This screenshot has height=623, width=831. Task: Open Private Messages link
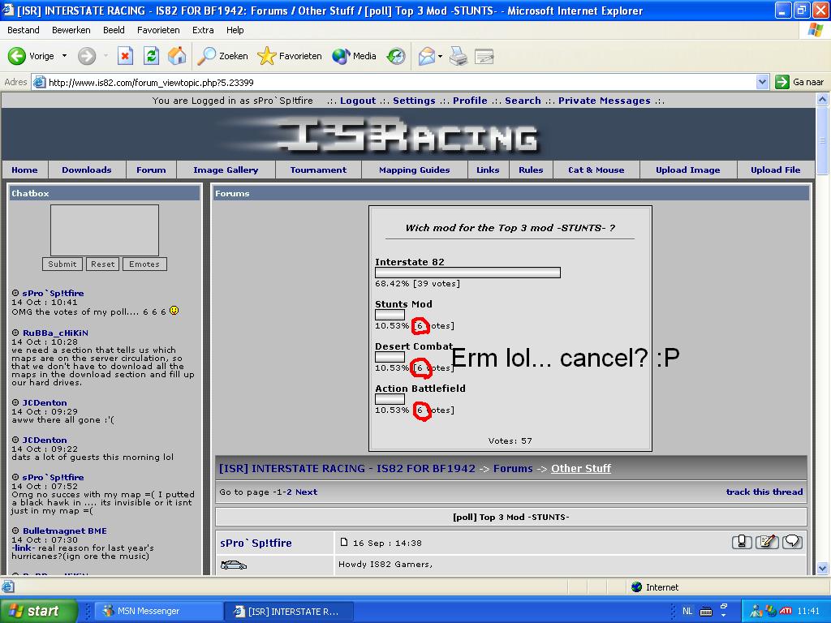[604, 101]
